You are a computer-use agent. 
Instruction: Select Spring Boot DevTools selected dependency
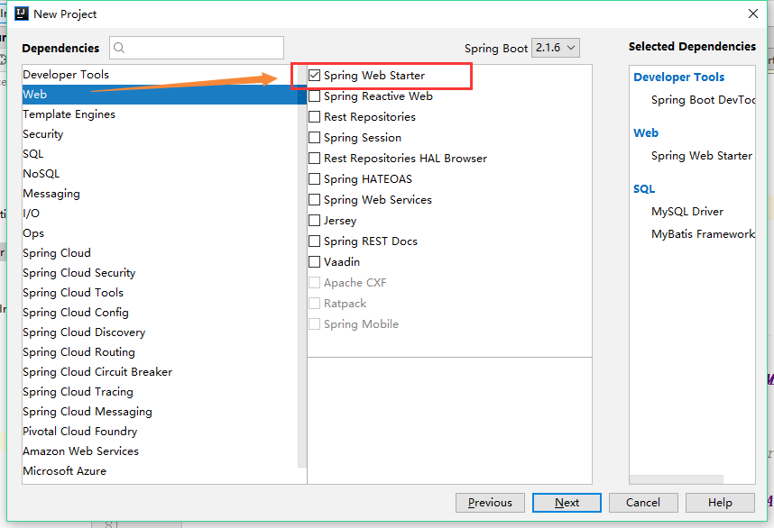click(x=703, y=100)
